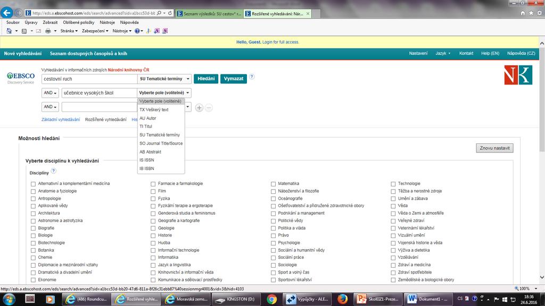The width and height of the screenshot is (545, 306).
Task: Click the učebnice vysokých škol search field
Action: 99,93
